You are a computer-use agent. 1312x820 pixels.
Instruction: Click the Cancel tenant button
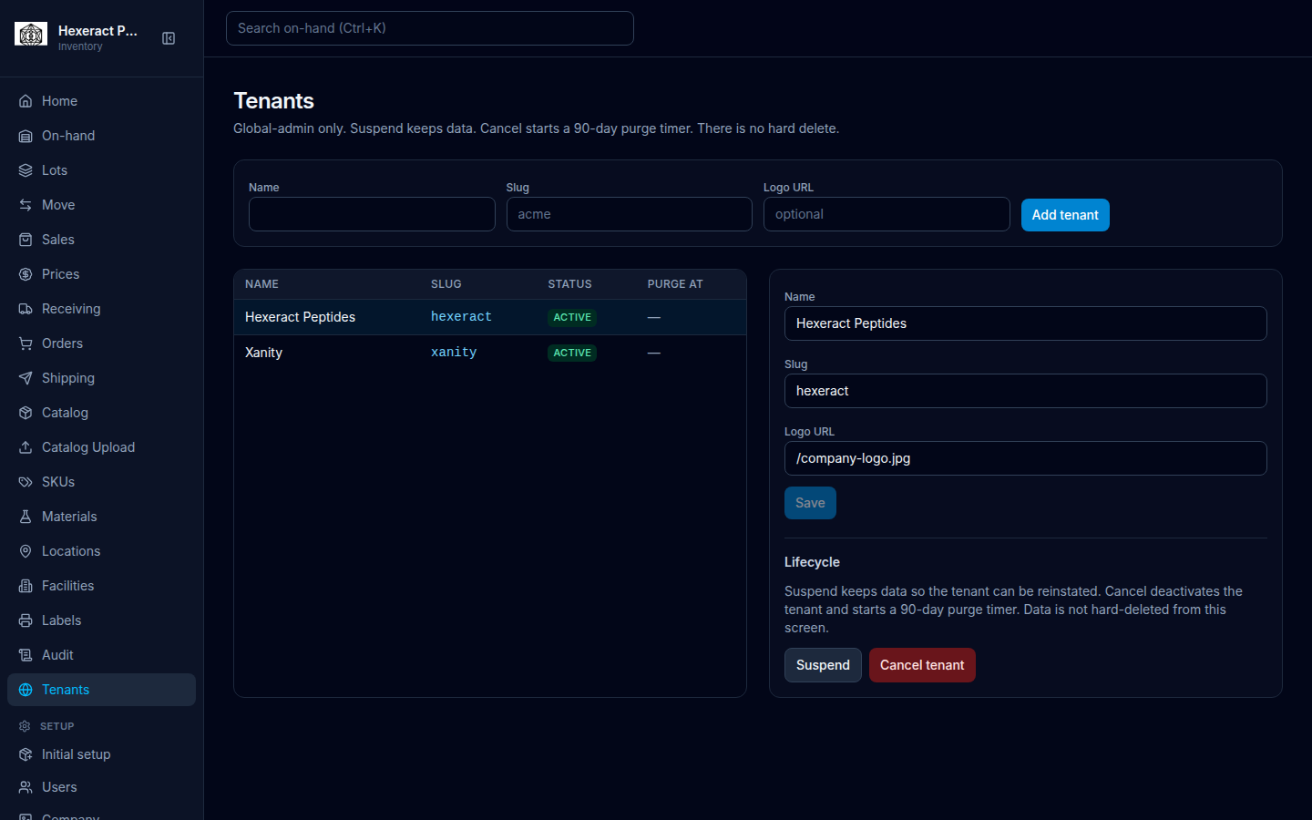pyautogui.click(x=922, y=665)
